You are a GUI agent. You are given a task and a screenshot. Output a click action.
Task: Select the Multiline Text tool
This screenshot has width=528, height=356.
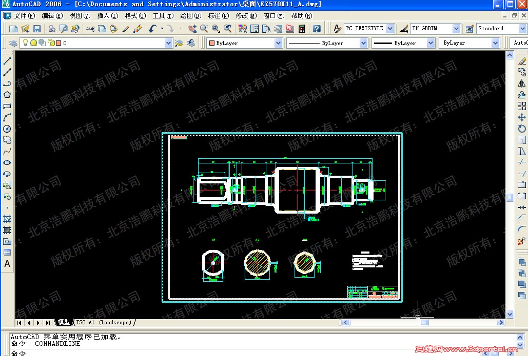click(7, 264)
